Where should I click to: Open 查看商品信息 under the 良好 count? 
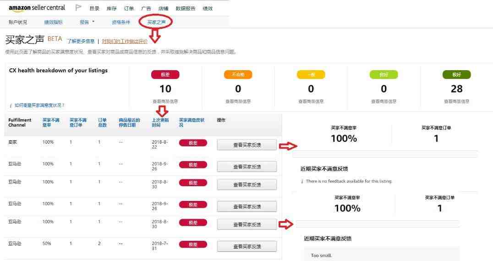click(x=383, y=101)
